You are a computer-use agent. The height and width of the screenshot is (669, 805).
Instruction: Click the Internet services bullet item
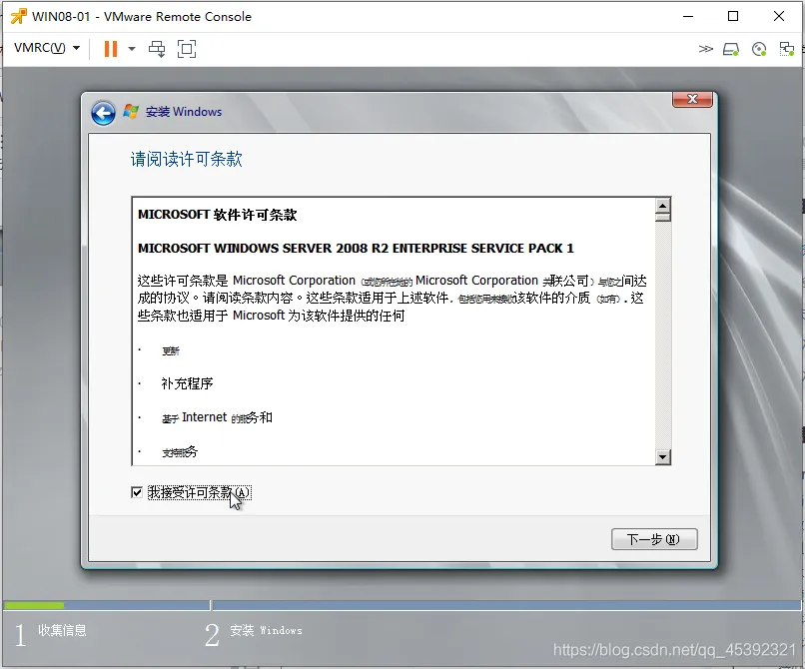[217, 417]
